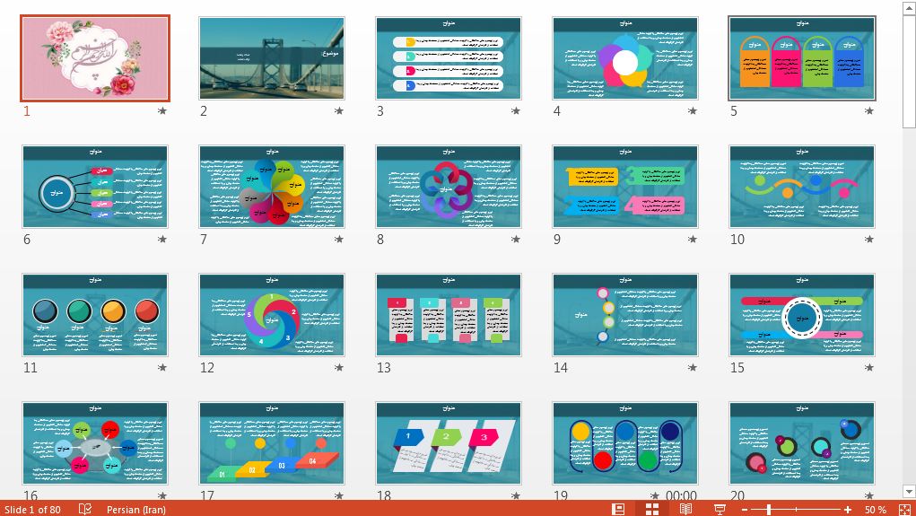Switch to Normal view in status bar
916x516 pixels.
point(618,509)
